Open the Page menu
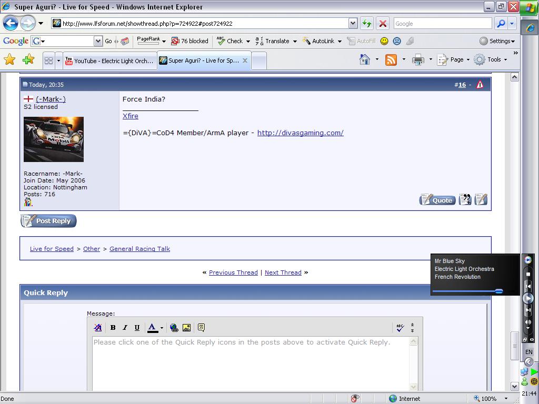The width and height of the screenshot is (539, 404). pos(453,60)
